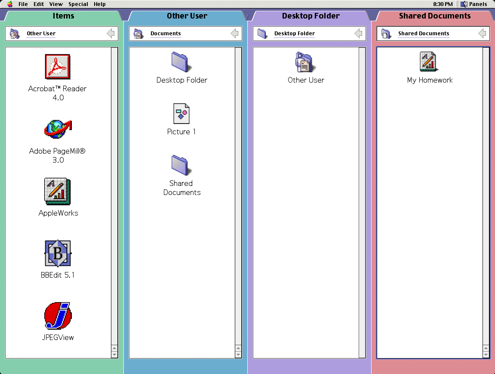Open the Acrobat Reader 4.0 icon
Viewport: 495px width, 374px height.
58,67
